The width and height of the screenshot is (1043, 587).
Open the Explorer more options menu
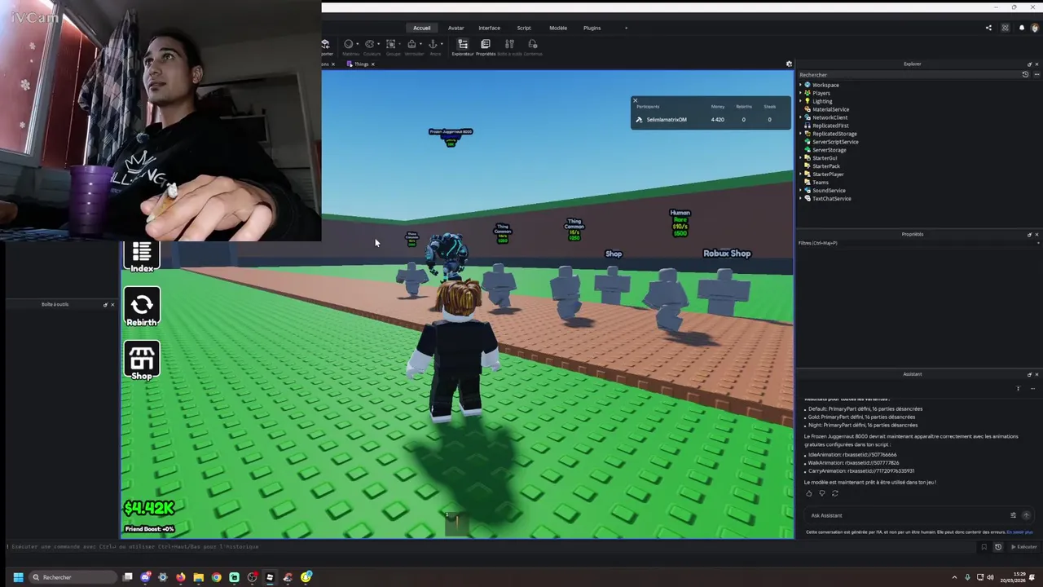pyautogui.click(x=1036, y=74)
